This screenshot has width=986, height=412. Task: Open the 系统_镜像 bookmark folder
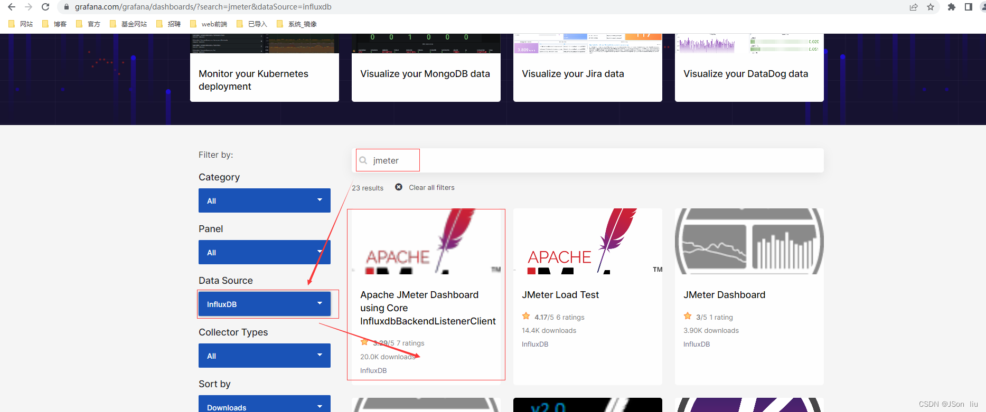297,24
